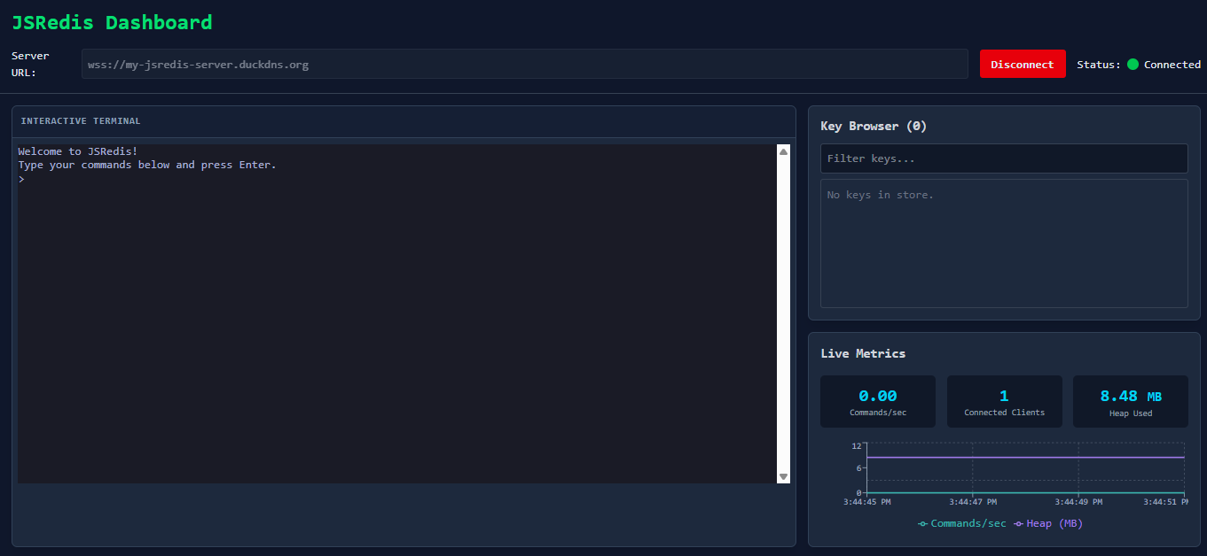Click the terminal scroll up arrow

point(783,151)
